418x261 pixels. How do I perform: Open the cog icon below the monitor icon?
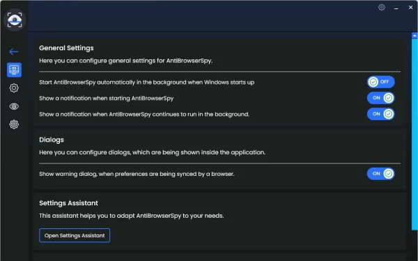pyautogui.click(x=14, y=88)
